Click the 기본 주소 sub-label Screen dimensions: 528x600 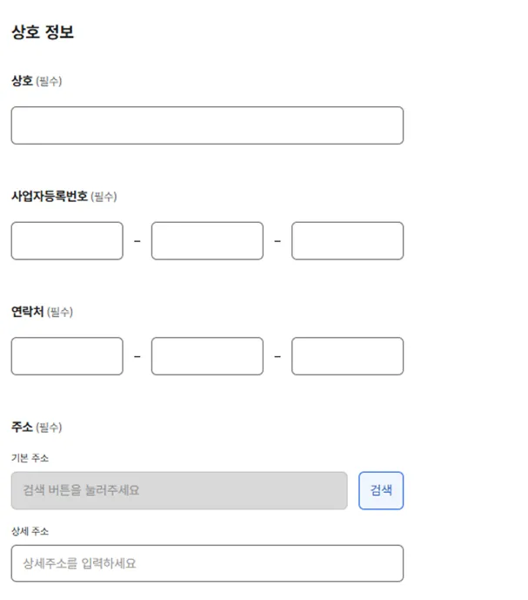coord(30,458)
